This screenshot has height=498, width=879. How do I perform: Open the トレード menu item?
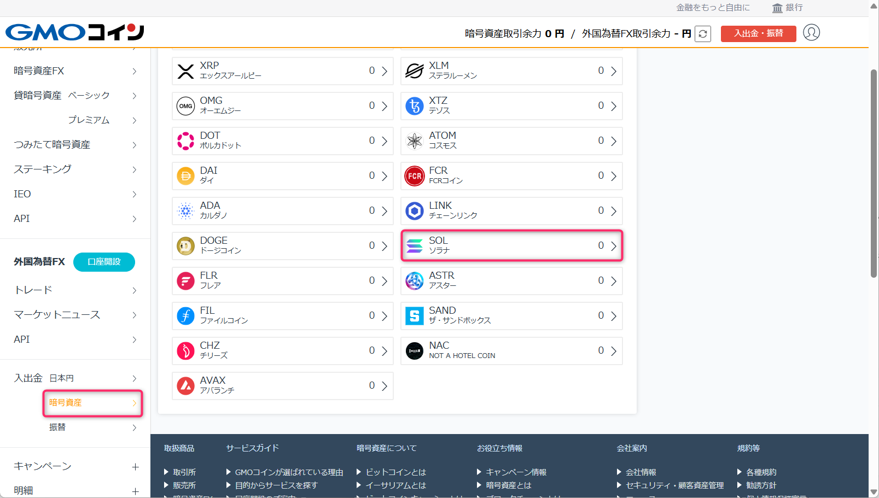[33, 290]
